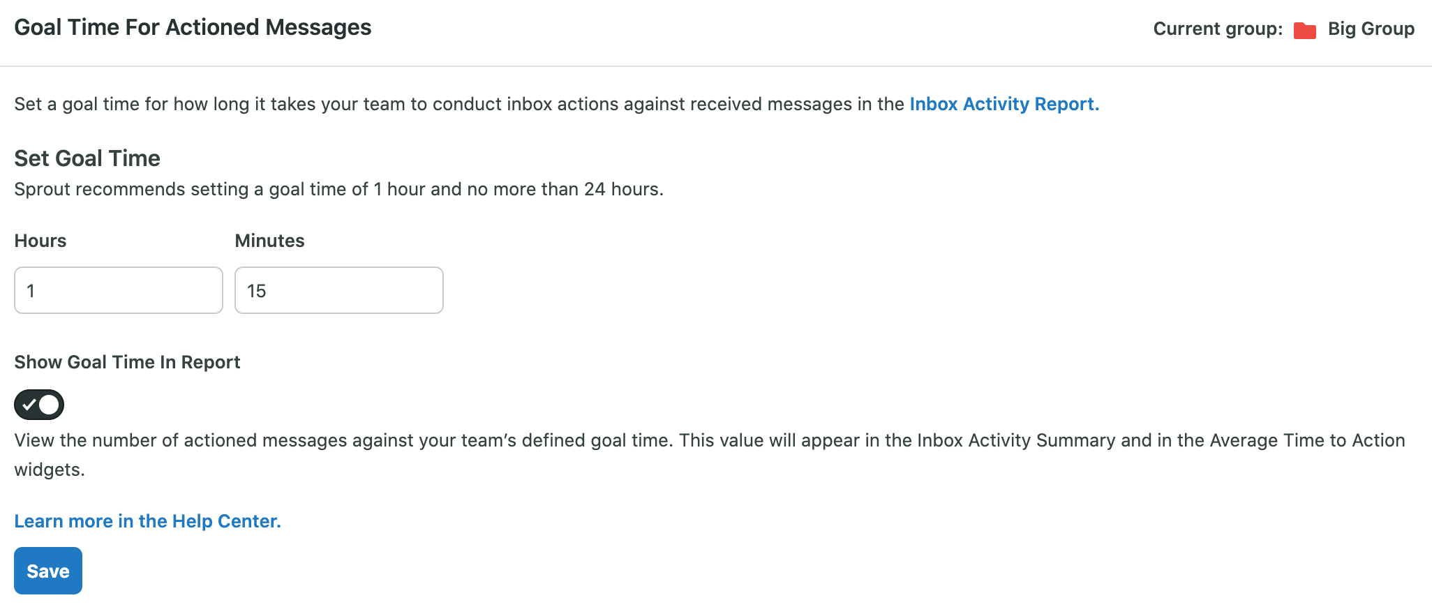Viewport: 1432px width, 607px height.
Task: Click the Goal Time For Actioned Messages title
Action: (x=193, y=27)
